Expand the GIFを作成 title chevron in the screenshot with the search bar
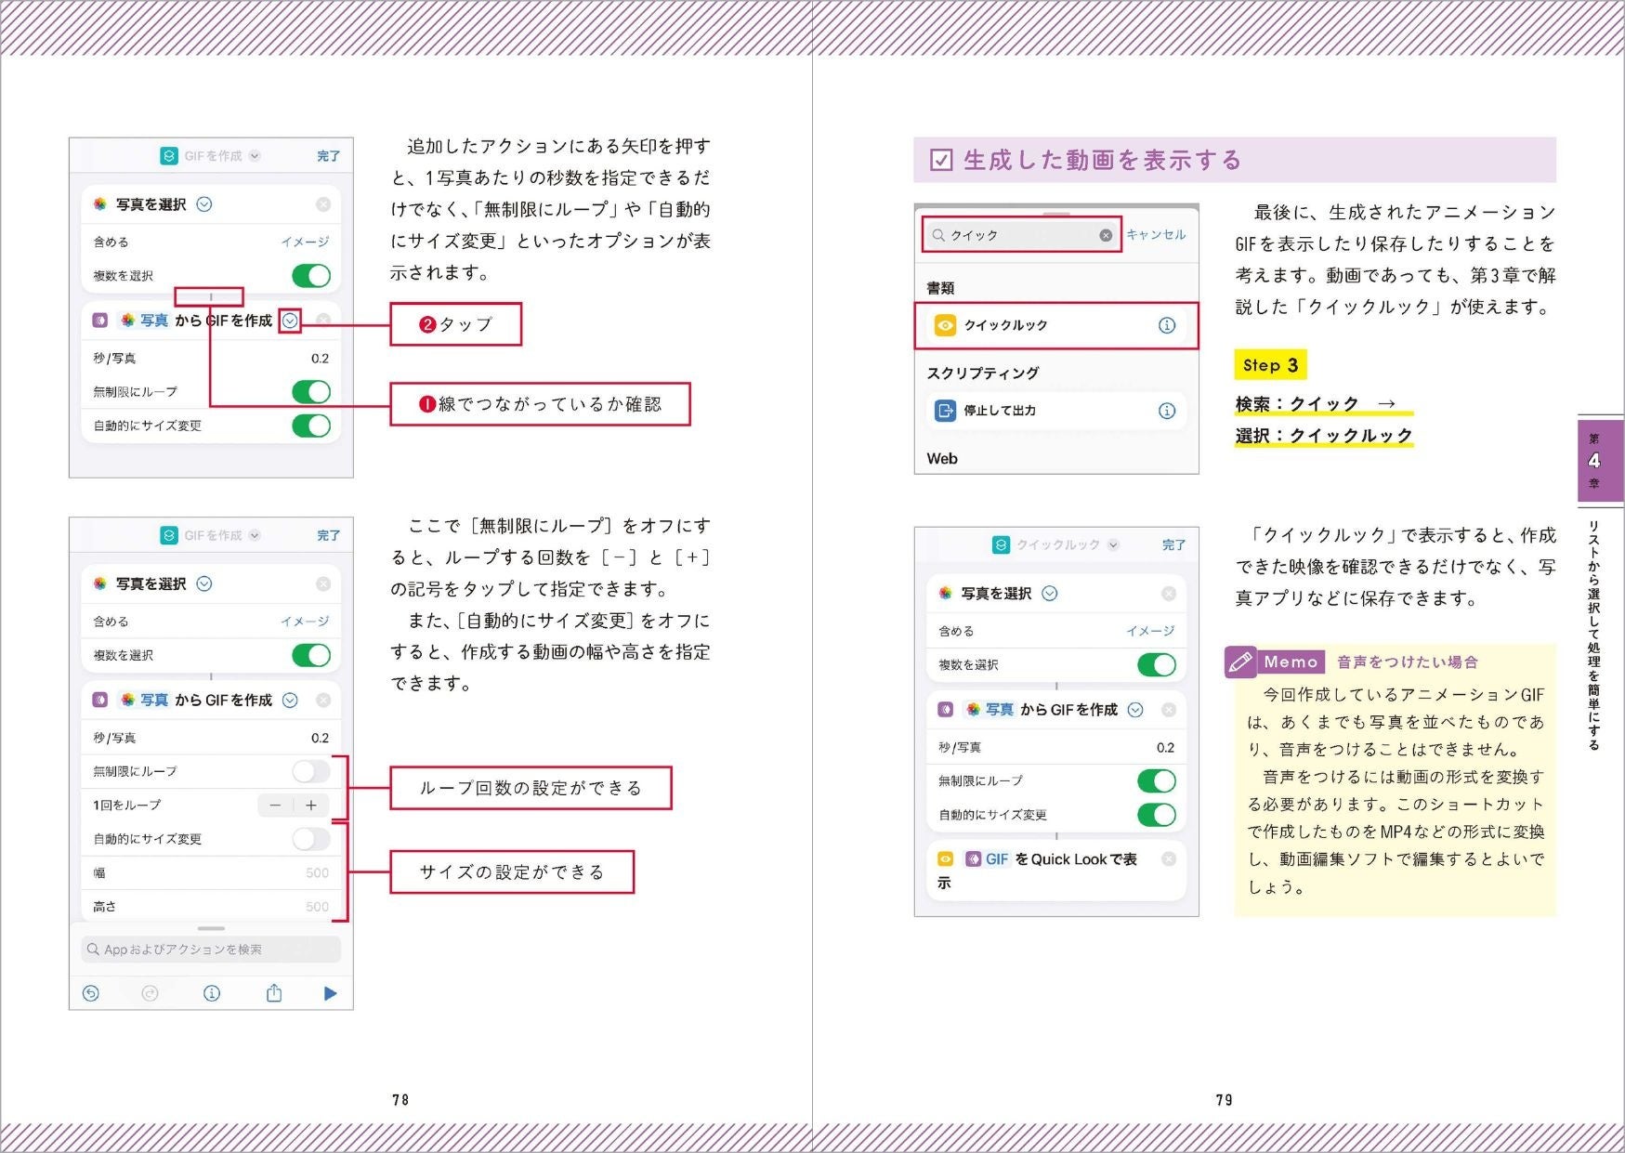1625x1153 pixels. tap(255, 535)
